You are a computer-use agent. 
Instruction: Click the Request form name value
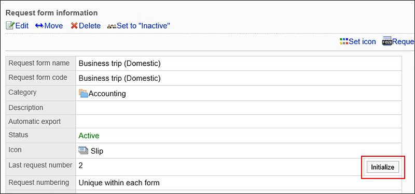120,64
